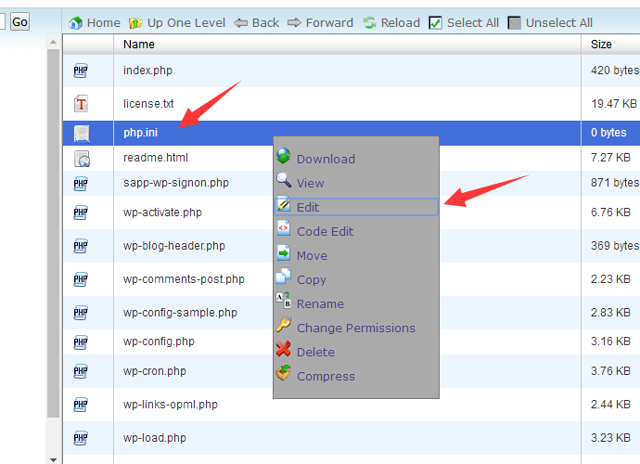Viewport: 640px width, 464px height.
Task: Click the Compress package icon
Action: point(283,375)
